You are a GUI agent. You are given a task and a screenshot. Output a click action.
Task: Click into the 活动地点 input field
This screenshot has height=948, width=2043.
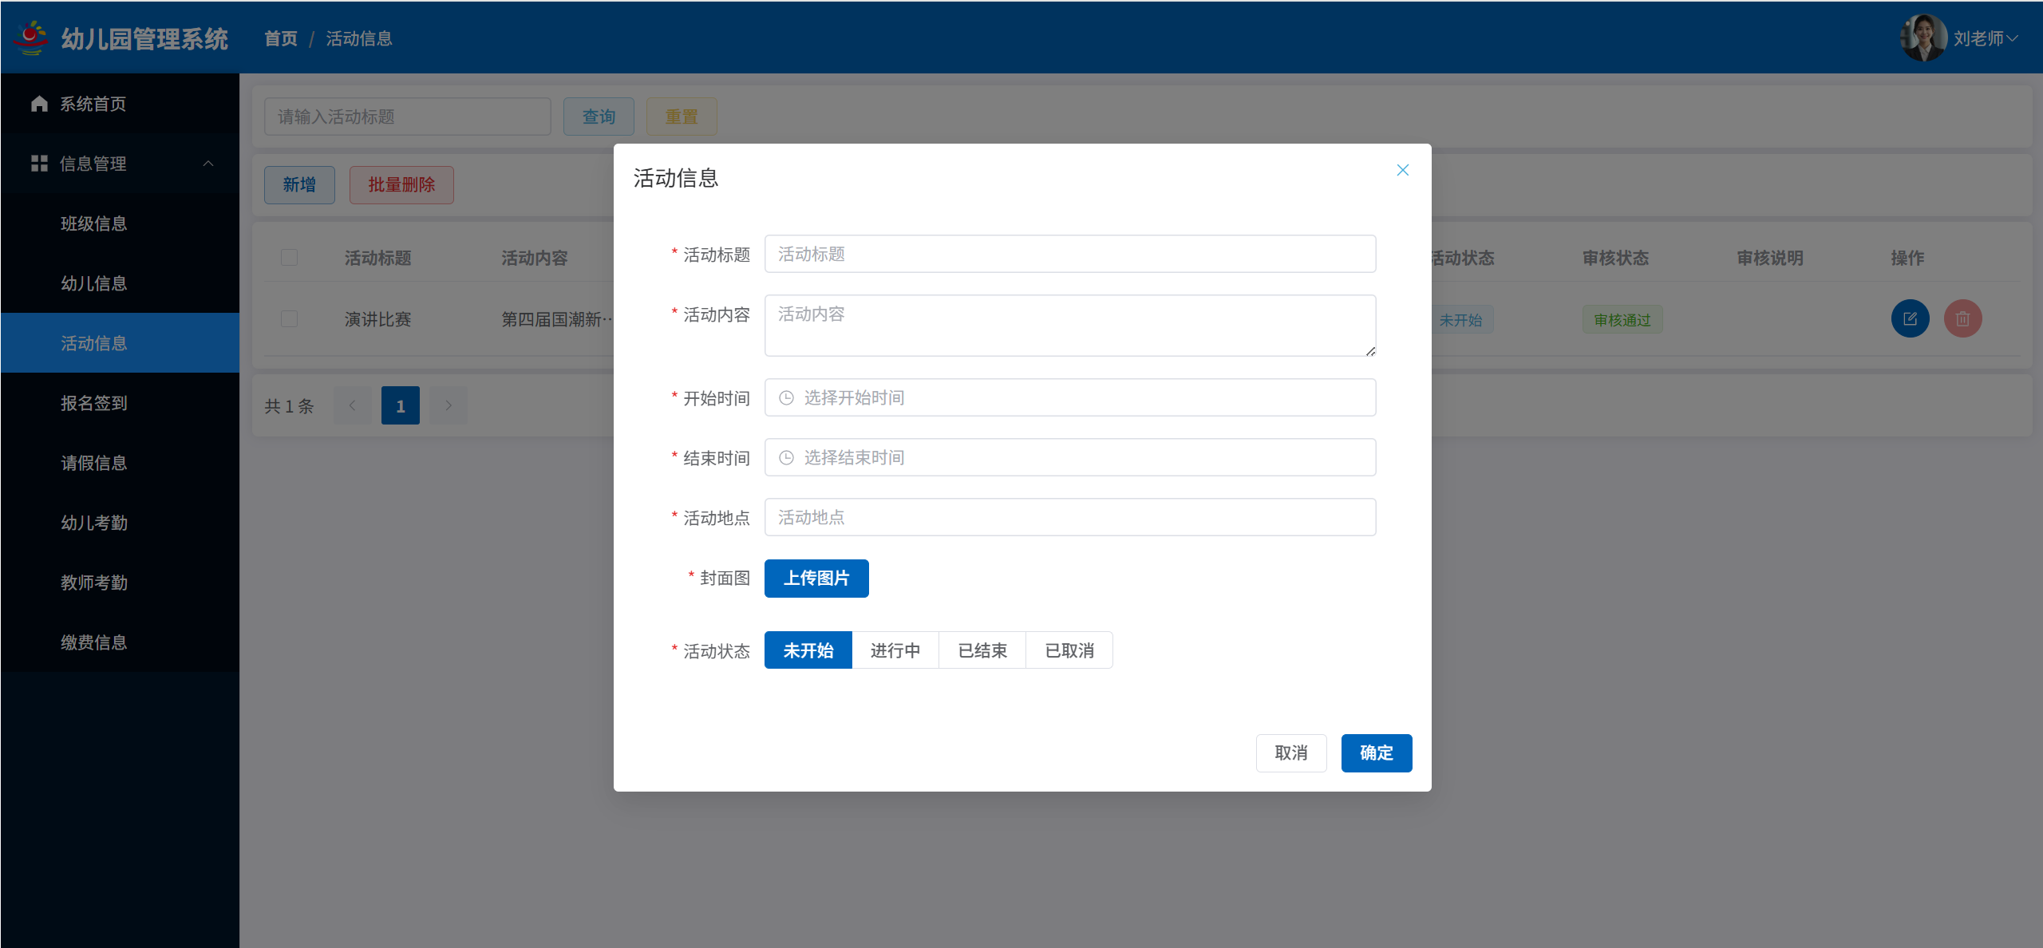pos(1069,517)
